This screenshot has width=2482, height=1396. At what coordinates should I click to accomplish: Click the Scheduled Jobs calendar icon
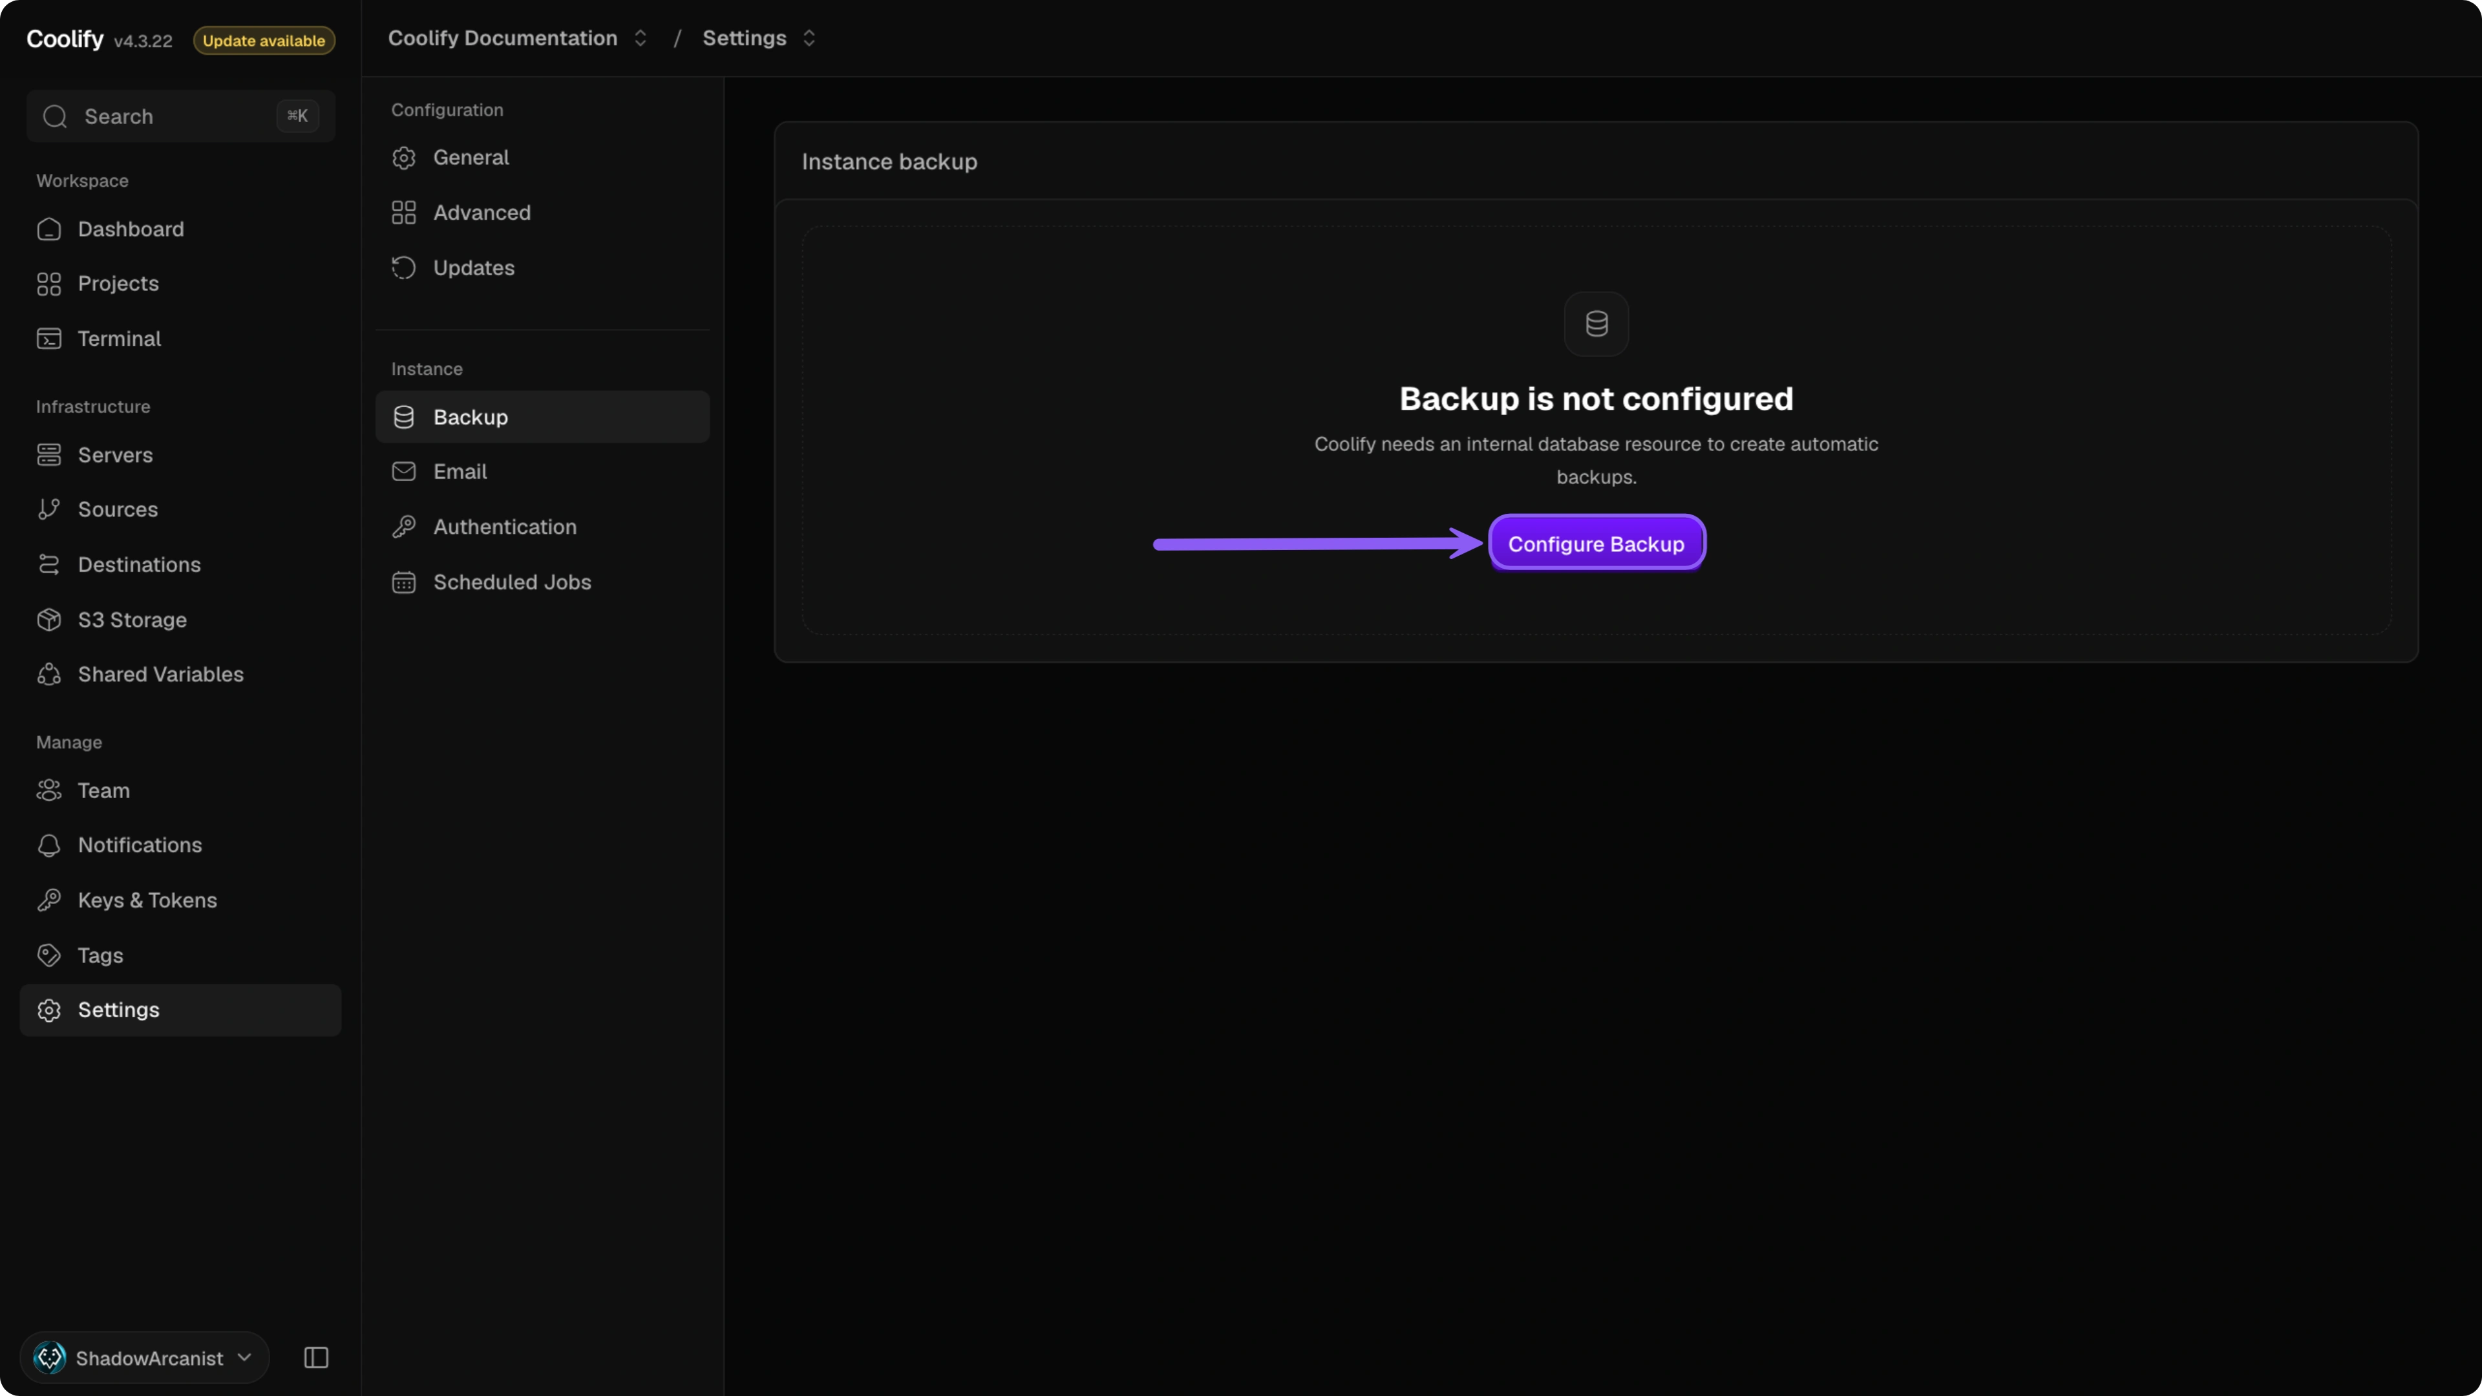[404, 582]
